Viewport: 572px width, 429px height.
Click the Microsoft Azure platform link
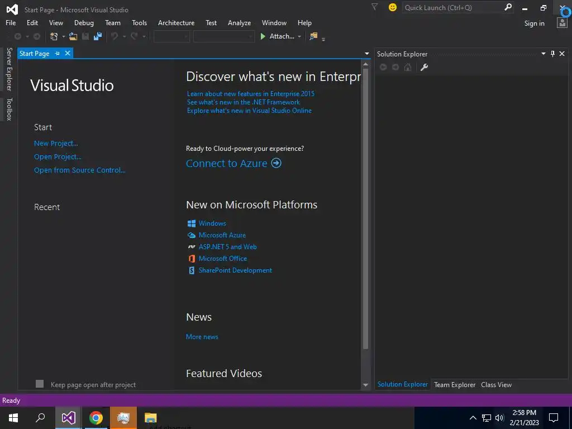pos(222,235)
